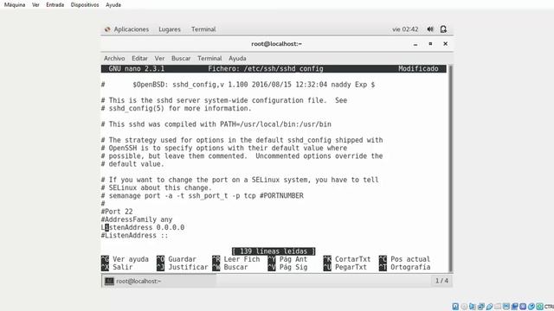This screenshot has width=554, height=311.
Task: Click the optical disc icon in VirtualBox status bar
Action: click(464, 307)
